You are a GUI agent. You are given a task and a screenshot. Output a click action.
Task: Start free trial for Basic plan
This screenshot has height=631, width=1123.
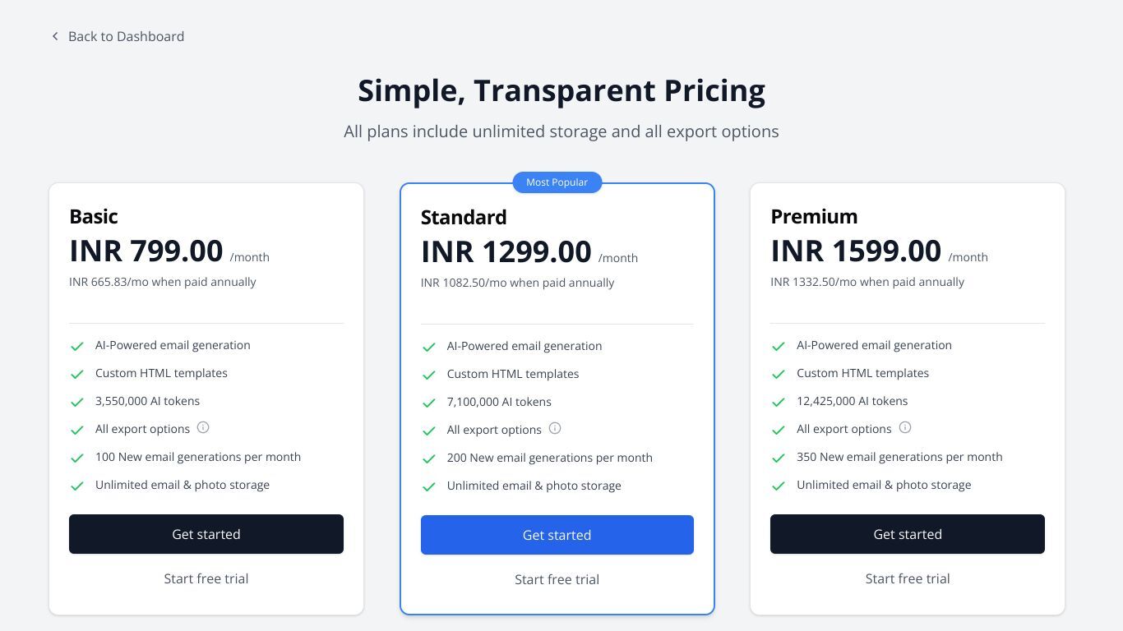[206, 578]
